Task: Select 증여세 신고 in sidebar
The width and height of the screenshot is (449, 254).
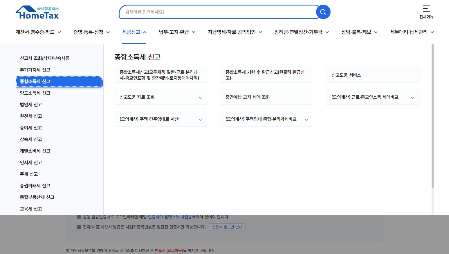Action: coord(31,128)
